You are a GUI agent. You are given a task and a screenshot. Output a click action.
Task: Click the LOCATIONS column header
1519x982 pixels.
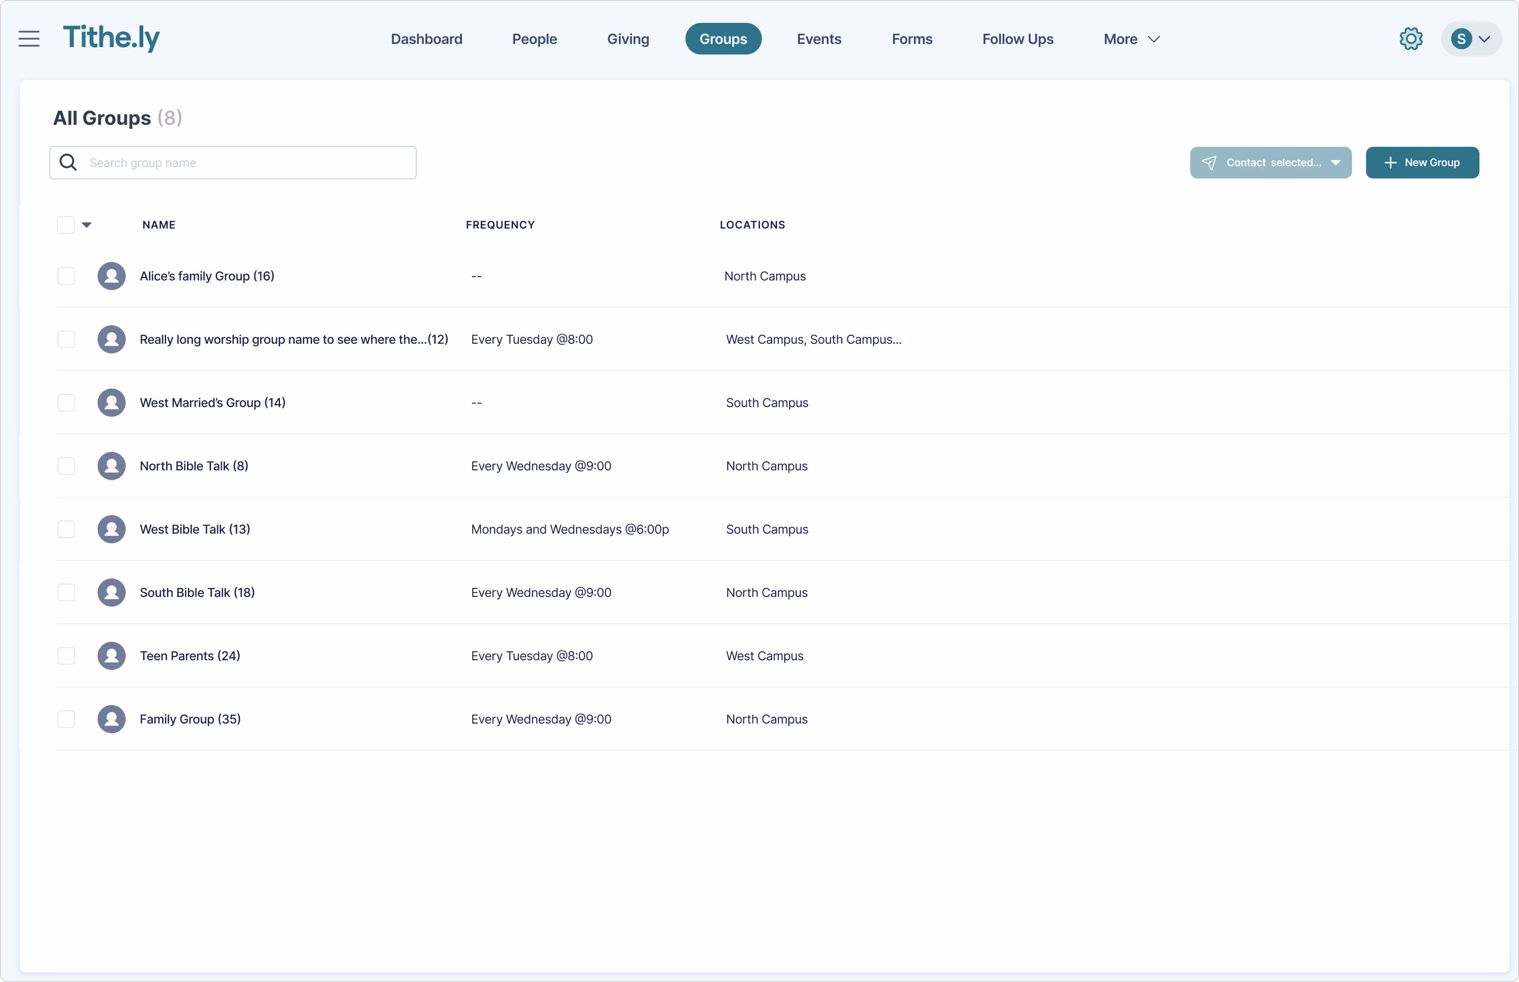(x=752, y=225)
